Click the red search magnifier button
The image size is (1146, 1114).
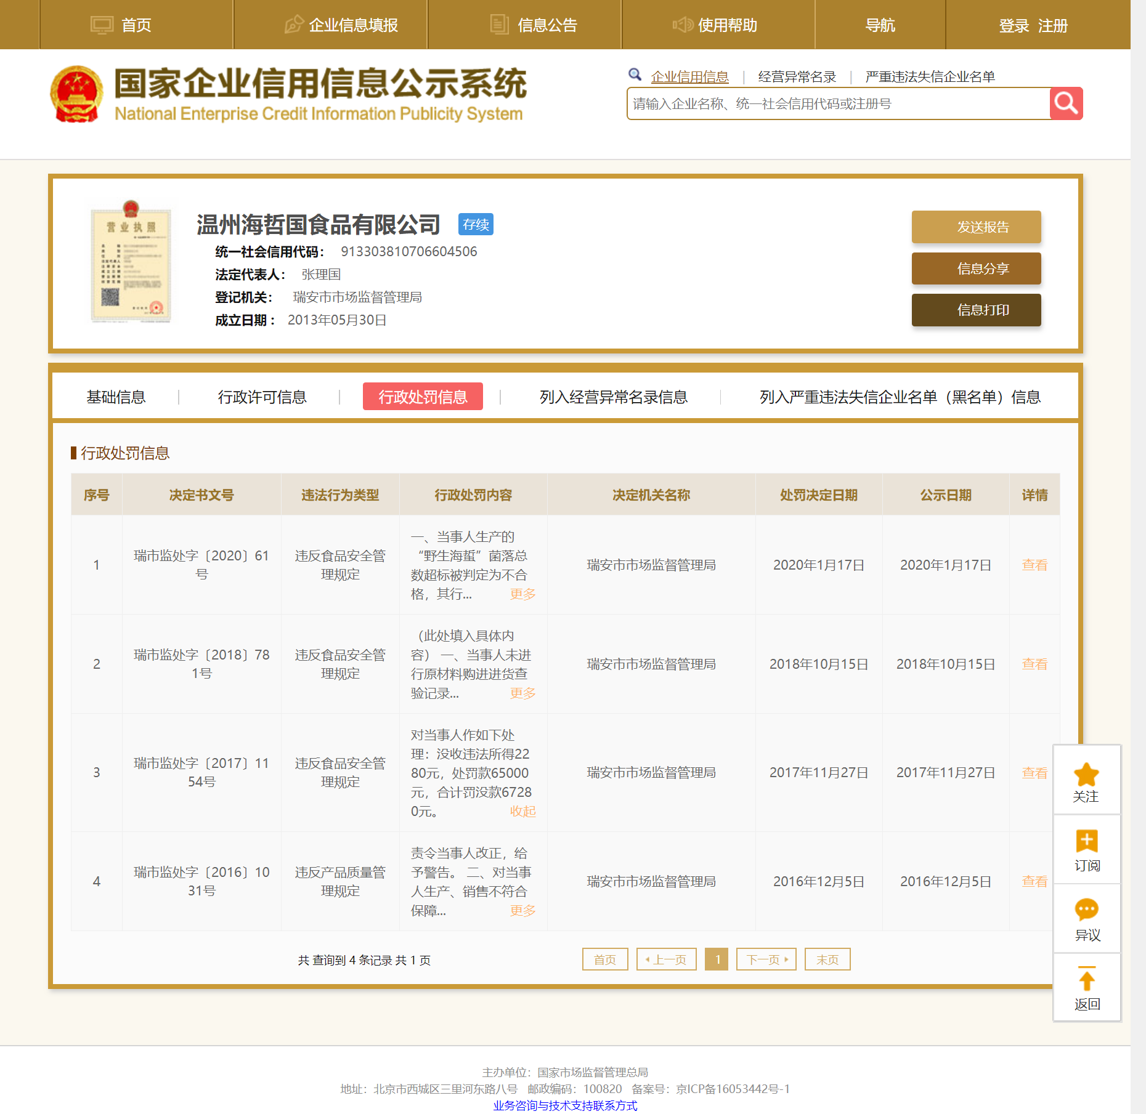point(1066,103)
